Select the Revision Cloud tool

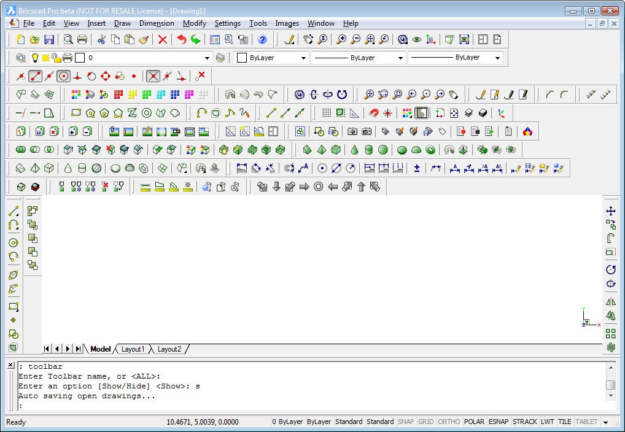[x=175, y=113]
